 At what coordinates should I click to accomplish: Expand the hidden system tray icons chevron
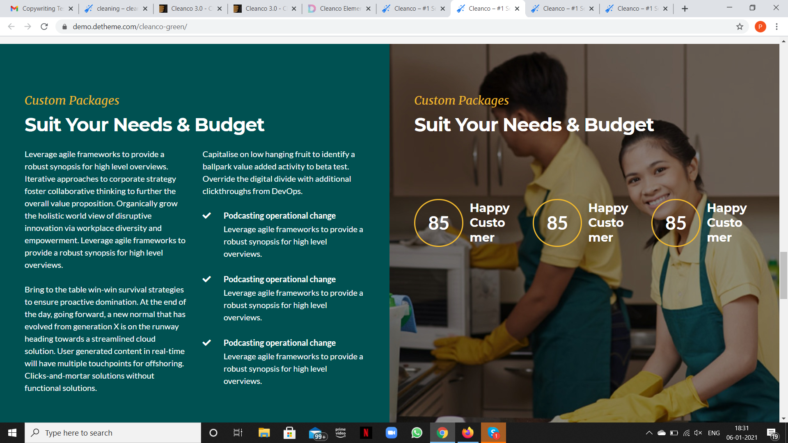coord(649,433)
